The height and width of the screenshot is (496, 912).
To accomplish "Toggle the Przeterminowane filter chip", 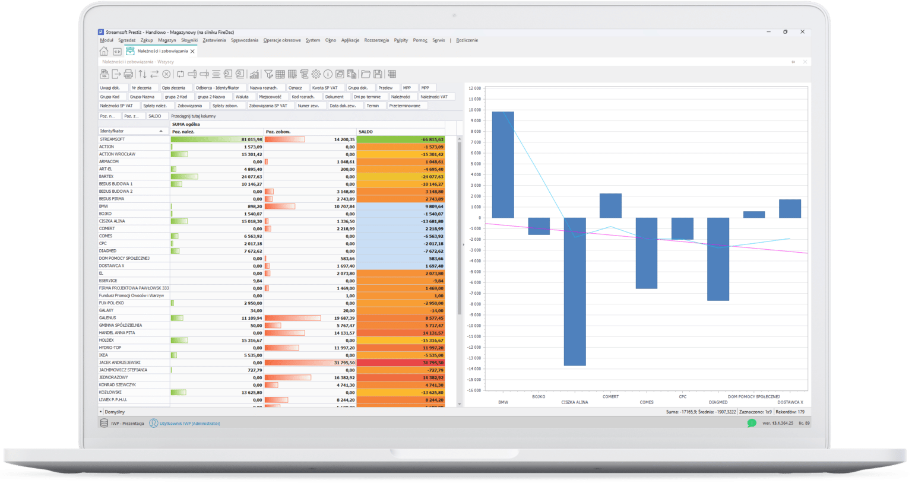I will click(407, 105).
